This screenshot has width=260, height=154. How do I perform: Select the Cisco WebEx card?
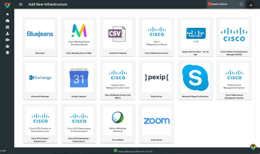(x=117, y=123)
